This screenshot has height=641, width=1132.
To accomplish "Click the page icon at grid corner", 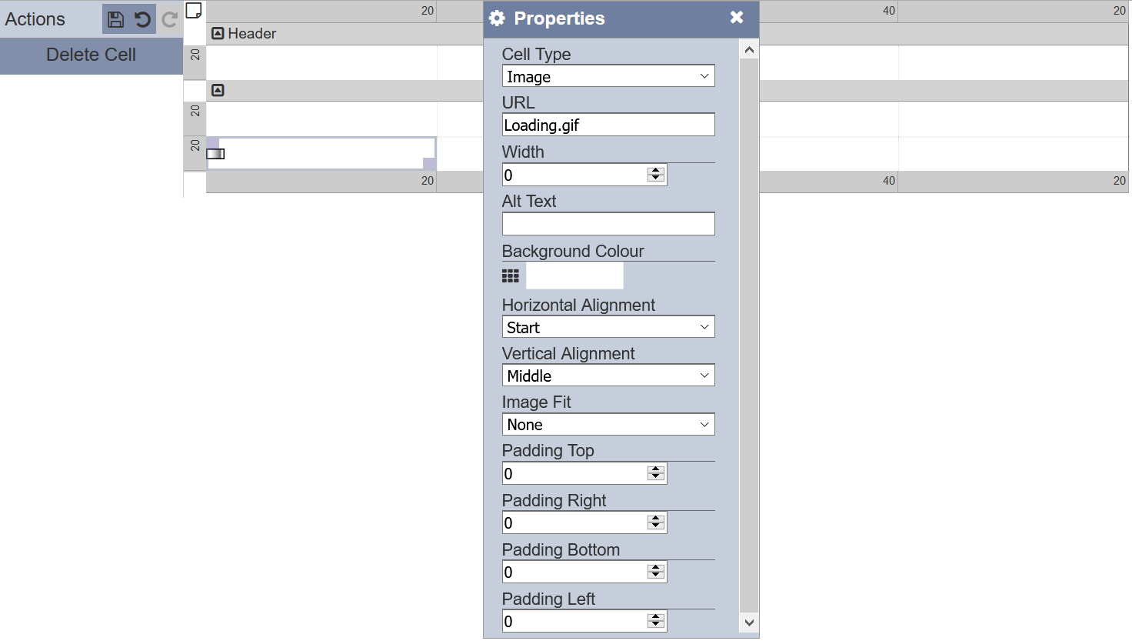I will click(x=194, y=10).
